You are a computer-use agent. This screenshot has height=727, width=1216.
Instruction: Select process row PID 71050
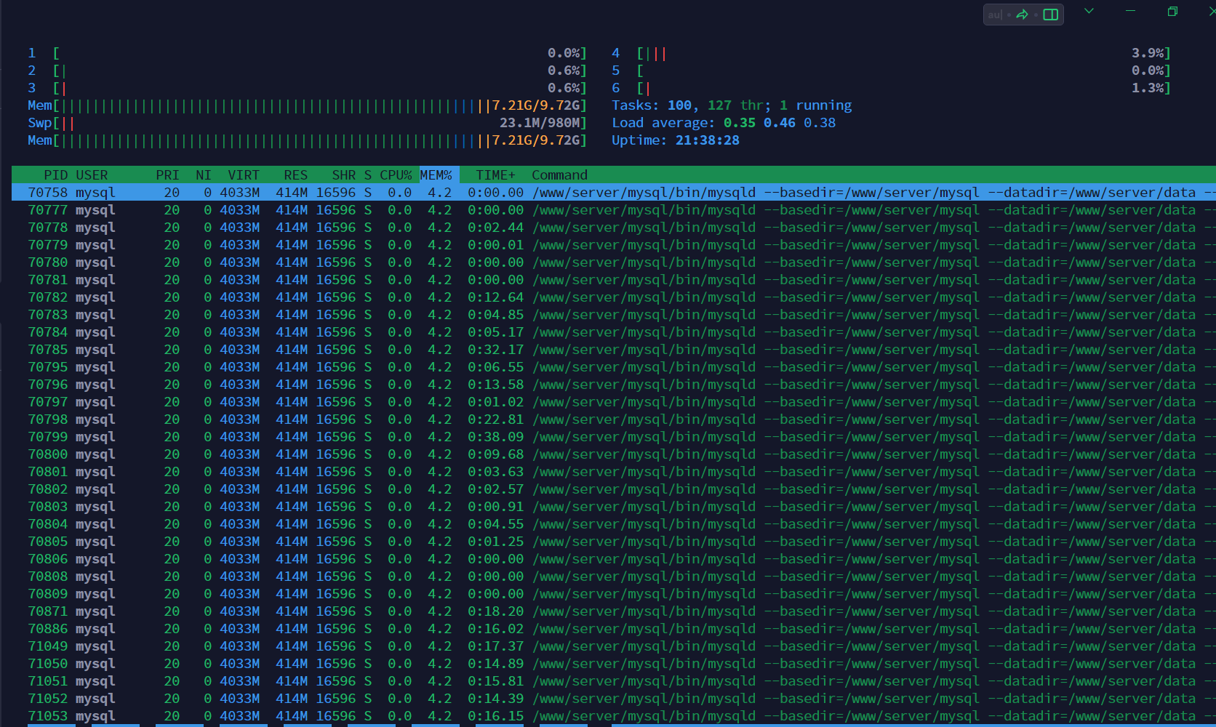(614, 664)
